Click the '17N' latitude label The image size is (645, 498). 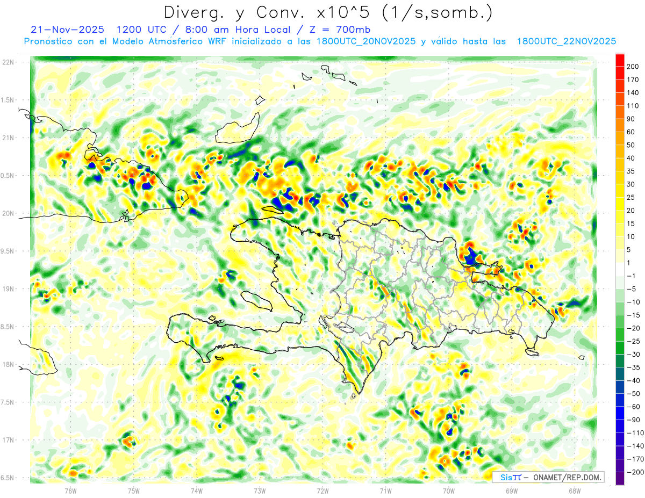[9, 440]
